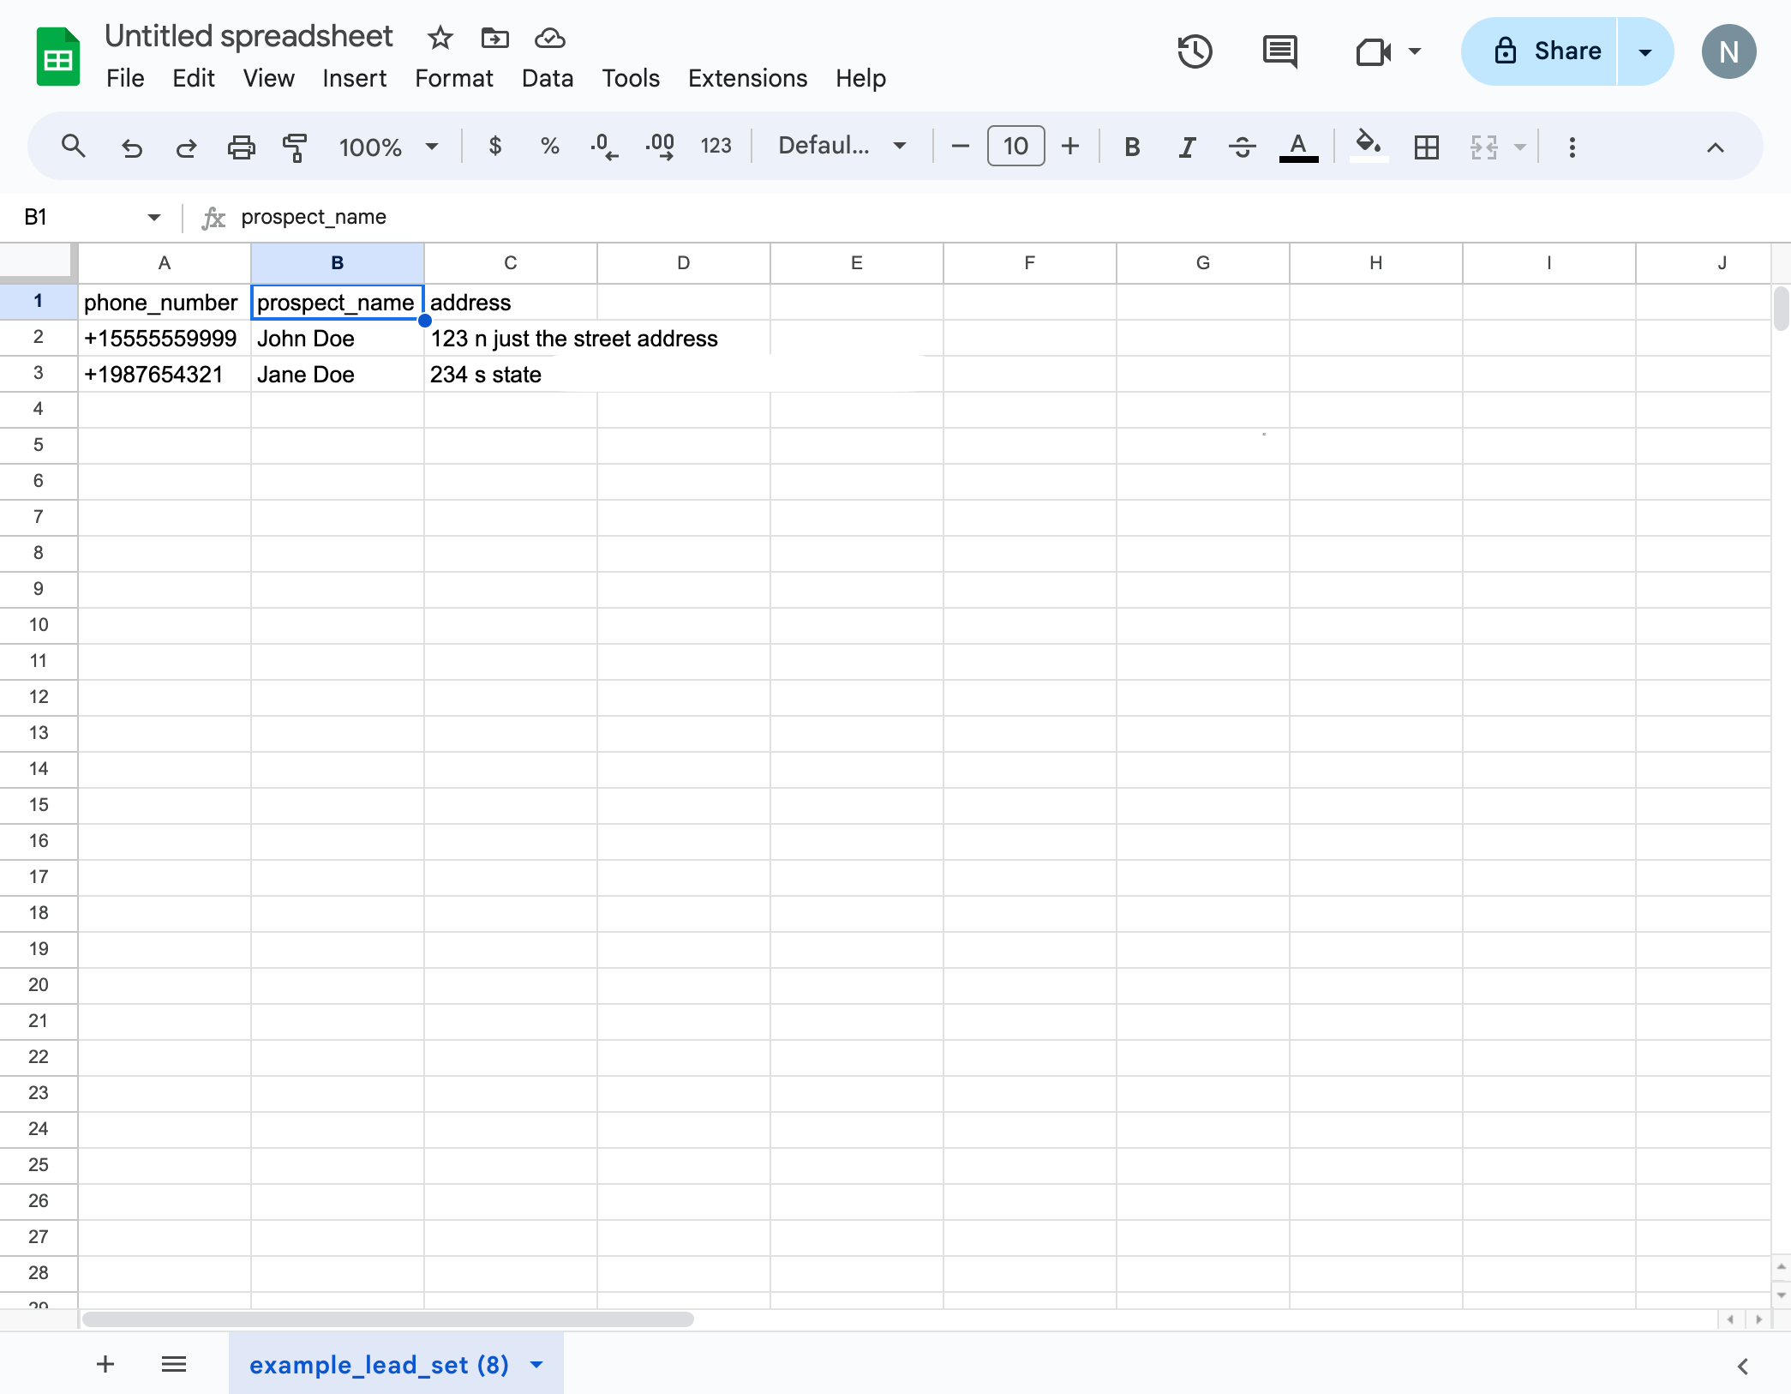Toggle bold formatting
The height and width of the screenshot is (1394, 1791).
point(1132,147)
